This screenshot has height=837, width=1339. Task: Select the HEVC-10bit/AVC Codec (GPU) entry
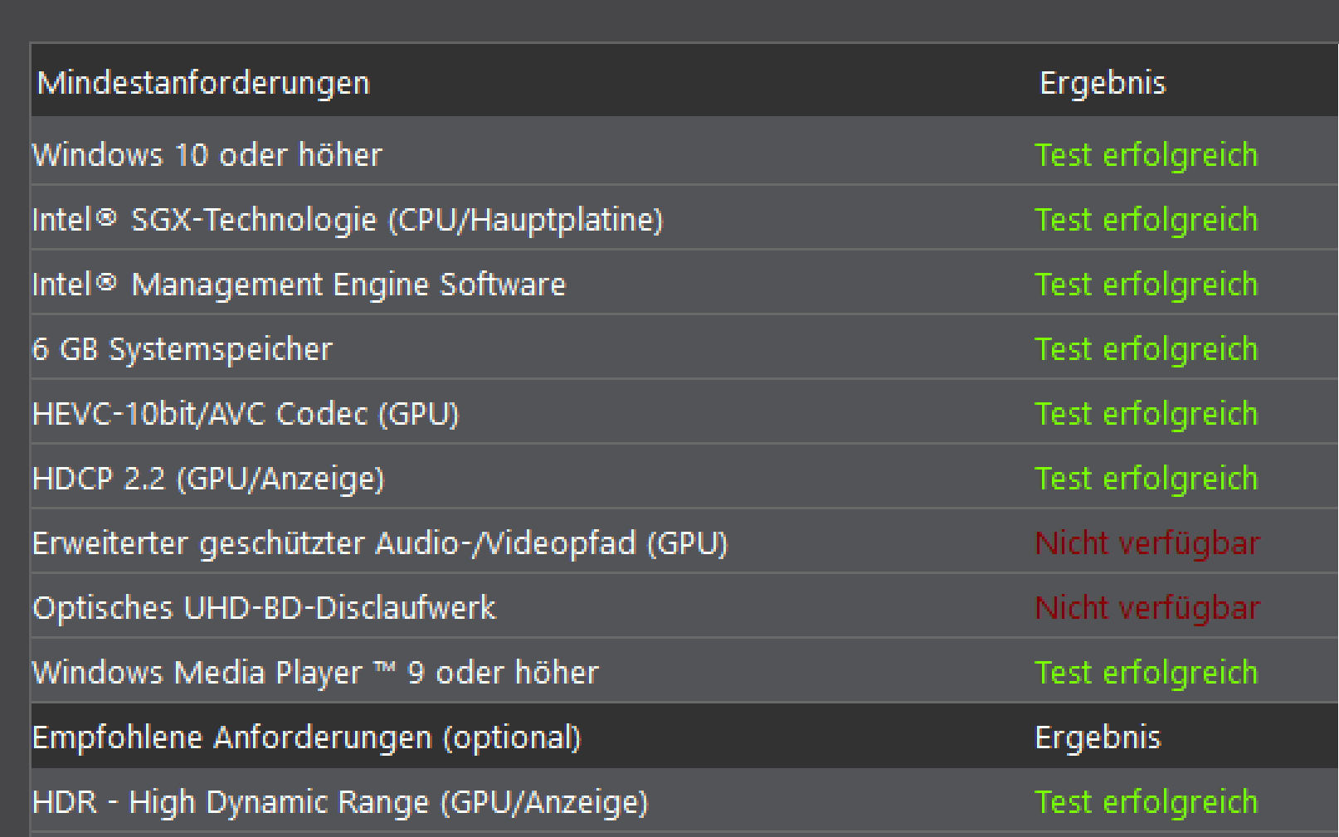246,414
